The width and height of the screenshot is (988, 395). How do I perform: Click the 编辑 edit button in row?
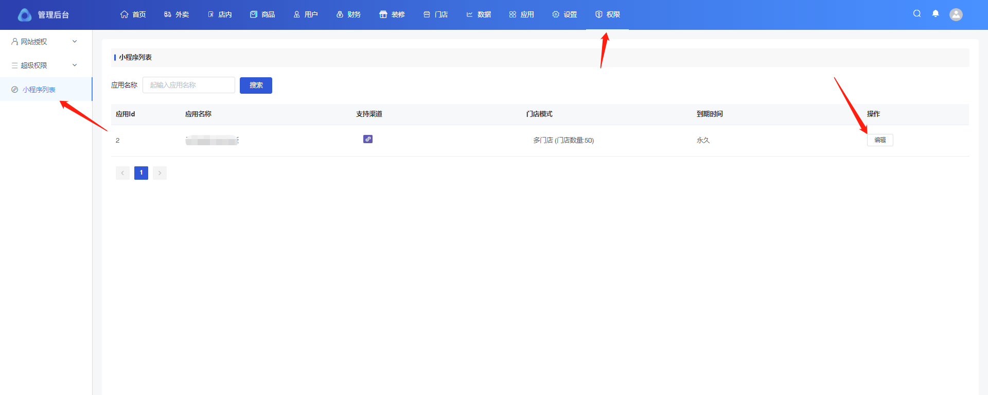pos(880,140)
